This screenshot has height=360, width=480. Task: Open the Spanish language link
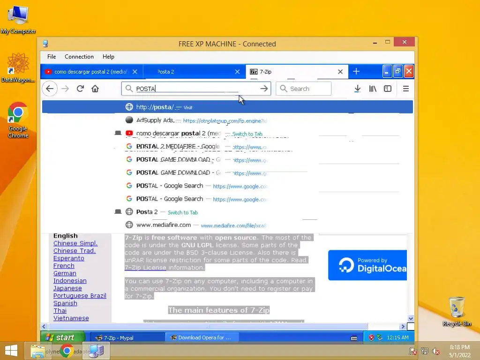(x=65, y=303)
